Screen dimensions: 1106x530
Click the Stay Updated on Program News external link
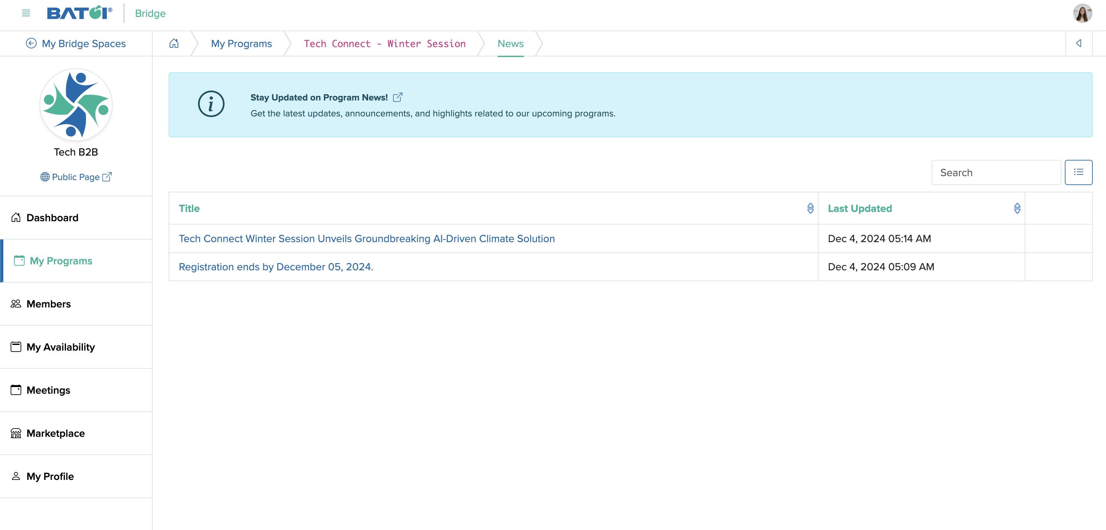tap(398, 97)
